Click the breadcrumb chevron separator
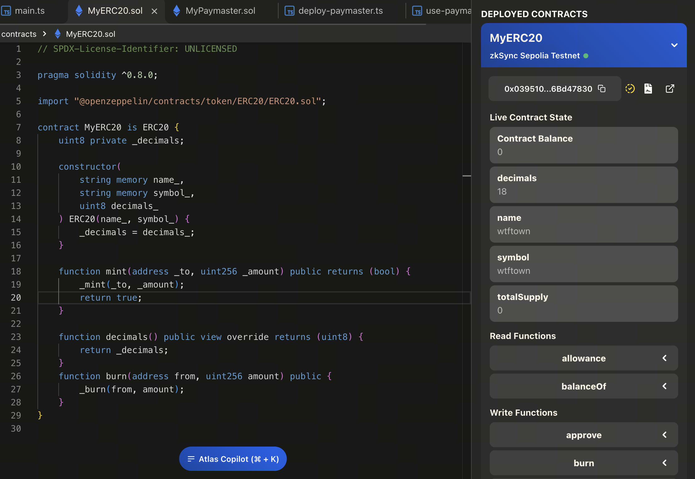Image resolution: width=695 pixels, height=479 pixels. (x=45, y=34)
